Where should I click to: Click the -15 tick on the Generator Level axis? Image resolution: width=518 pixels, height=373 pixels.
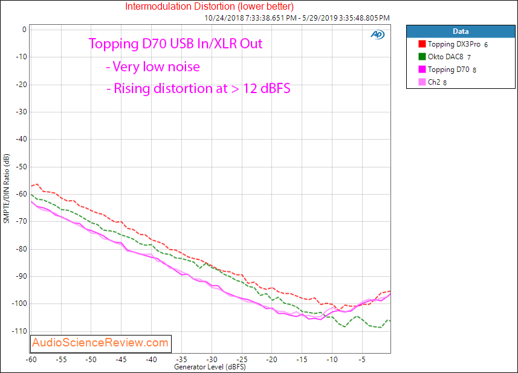302,360
